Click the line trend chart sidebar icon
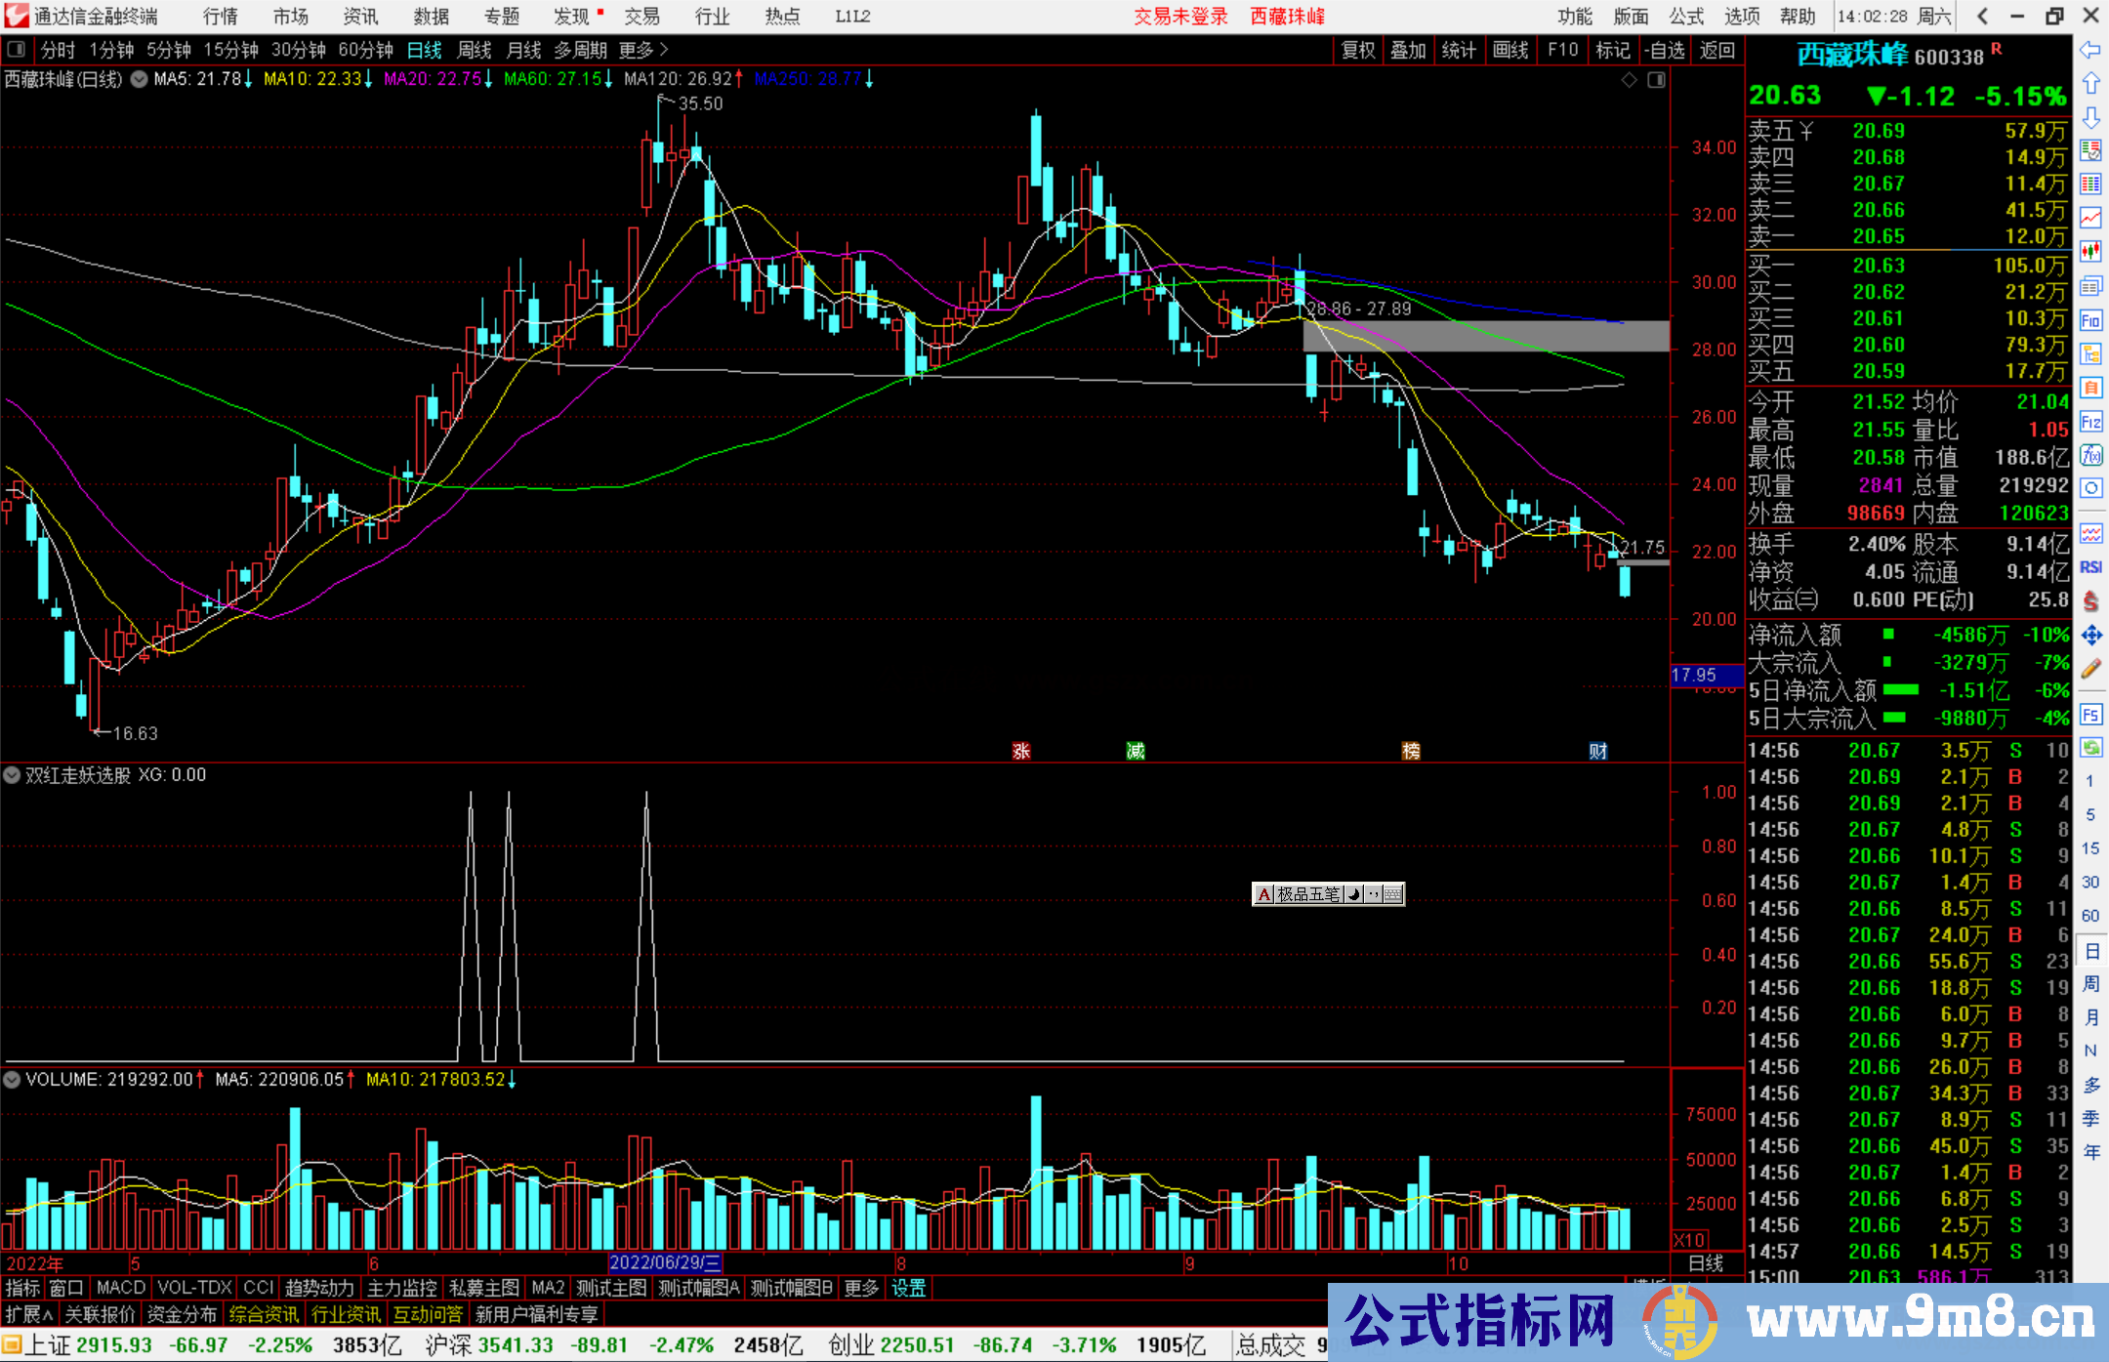Image resolution: width=2109 pixels, height=1362 pixels. pos(2090,218)
